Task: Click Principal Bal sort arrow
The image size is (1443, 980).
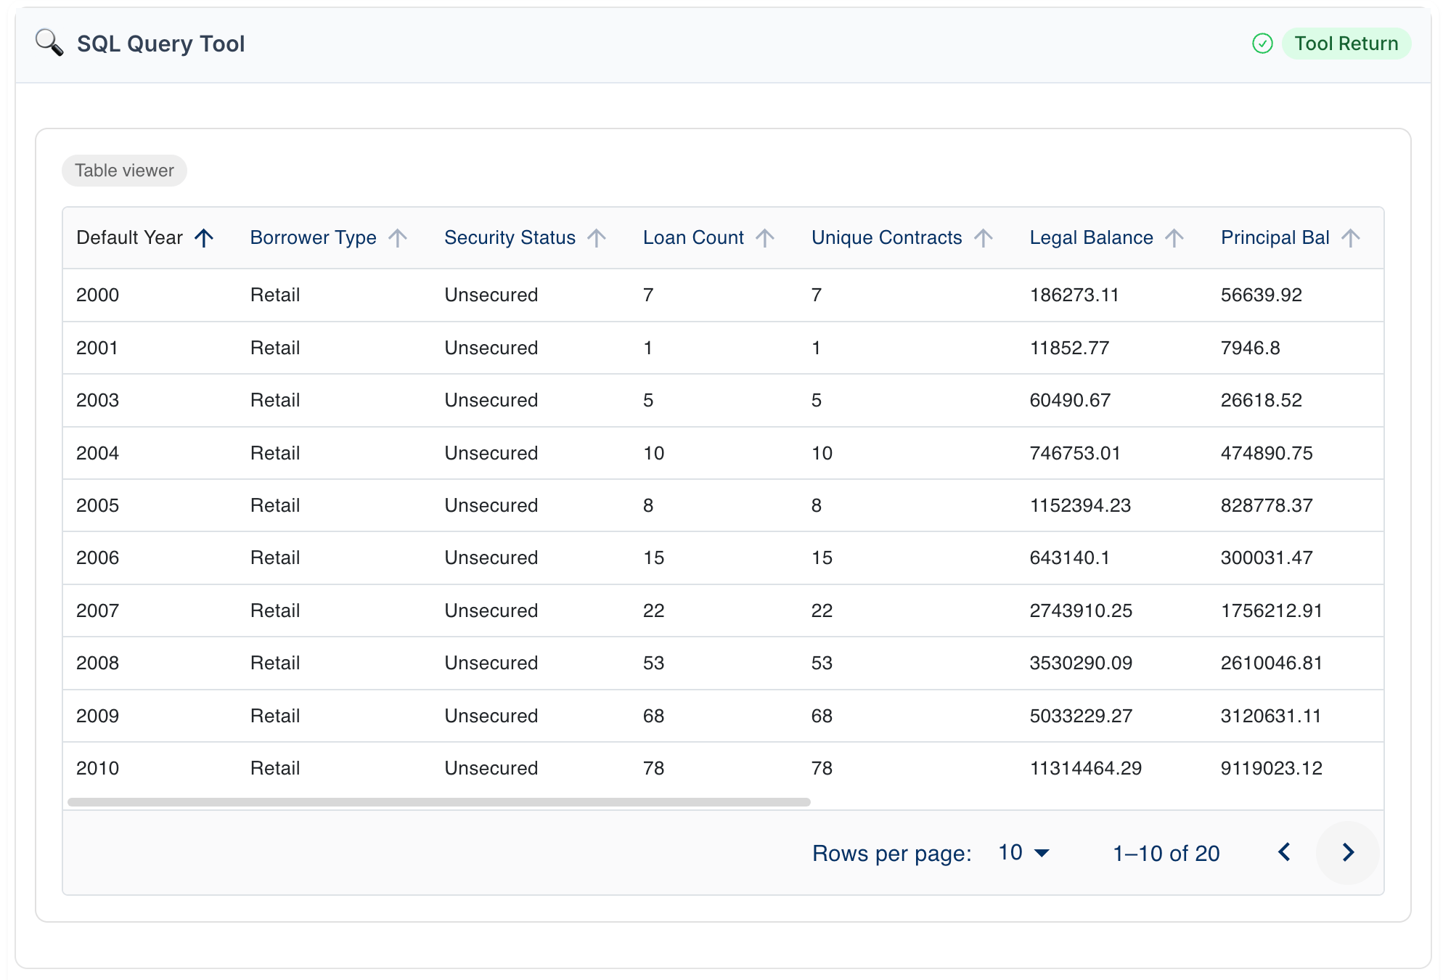Action: tap(1350, 238)
